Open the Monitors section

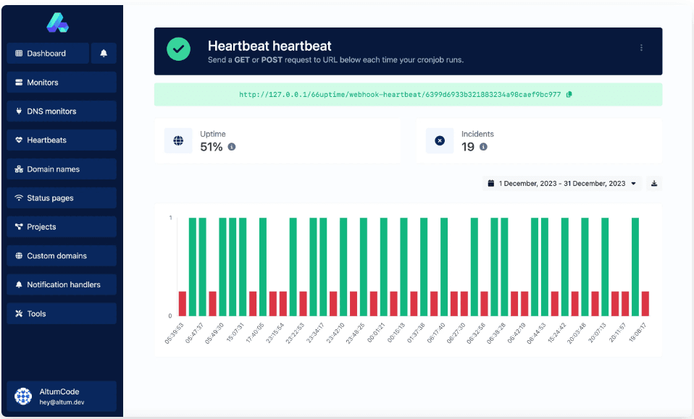click(x=61, y=82)
